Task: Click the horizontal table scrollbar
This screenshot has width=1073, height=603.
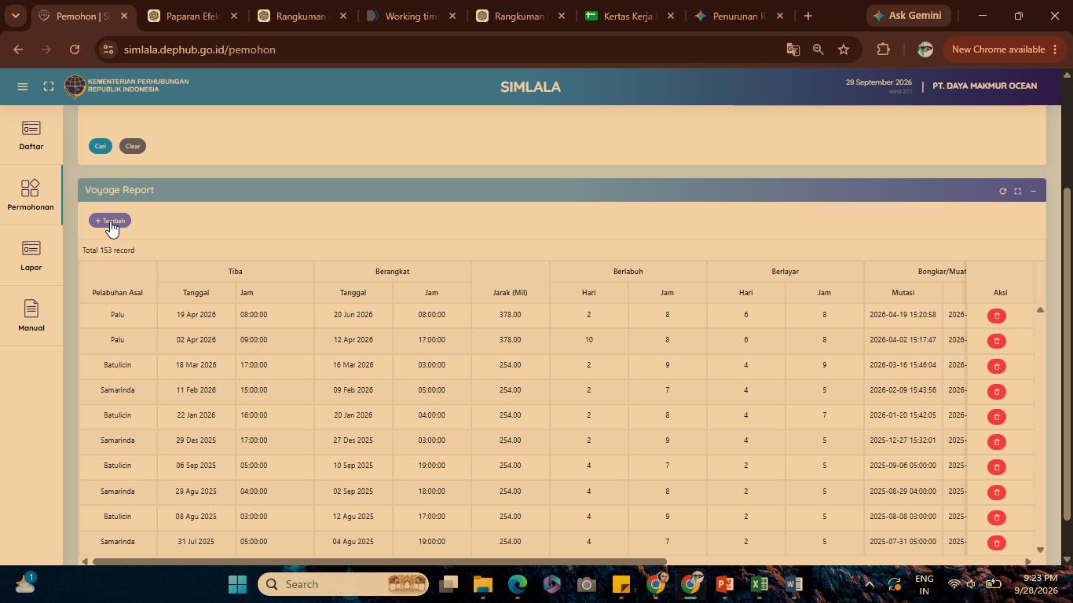Action: 379,561
